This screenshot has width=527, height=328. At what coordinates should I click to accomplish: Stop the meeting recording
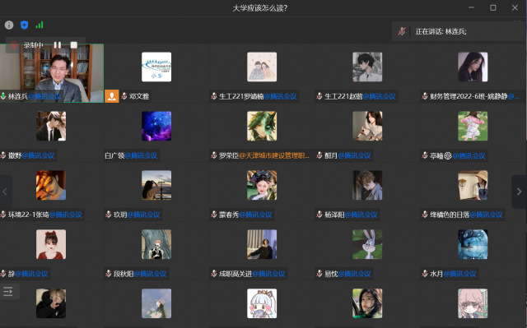click(x=73, y=45)
